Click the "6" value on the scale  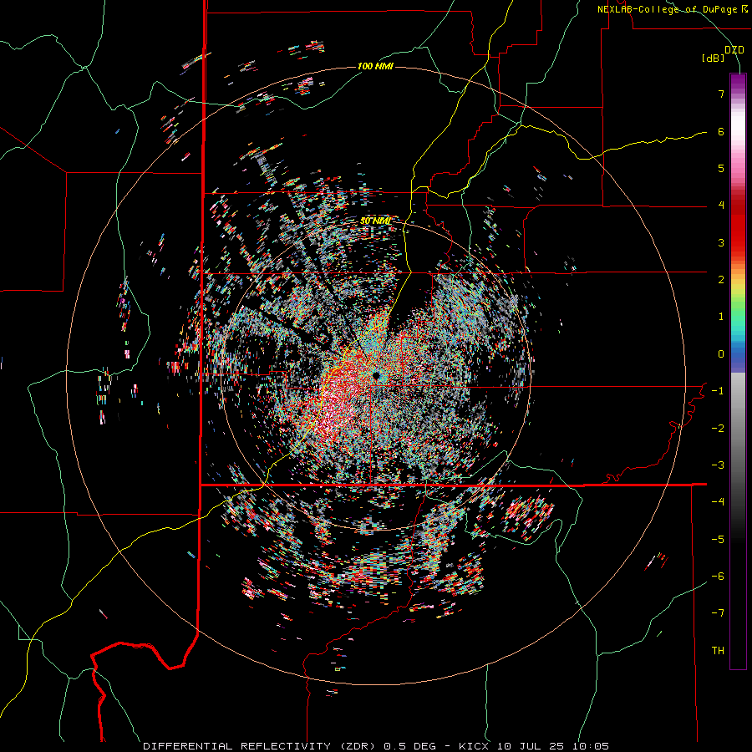[721, 131]
